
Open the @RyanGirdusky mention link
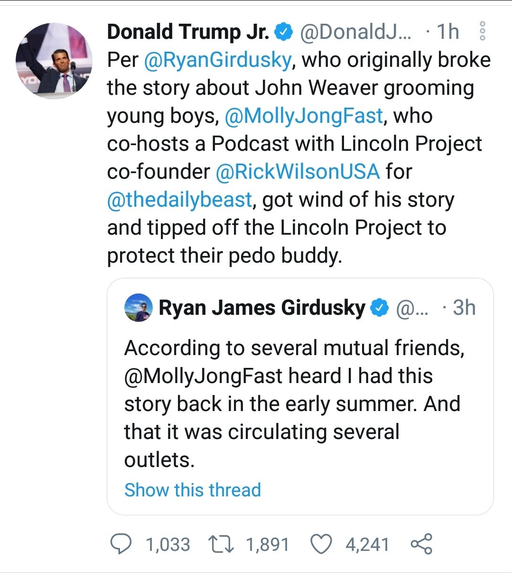point(217,60)
